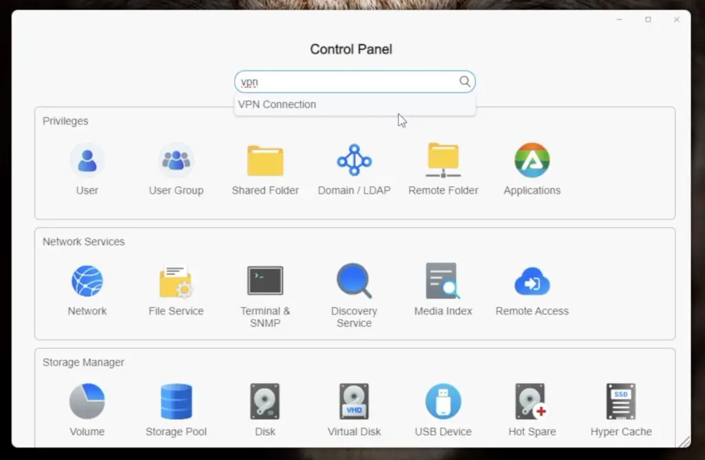Open the Volume storage icon

coord(87,402)
